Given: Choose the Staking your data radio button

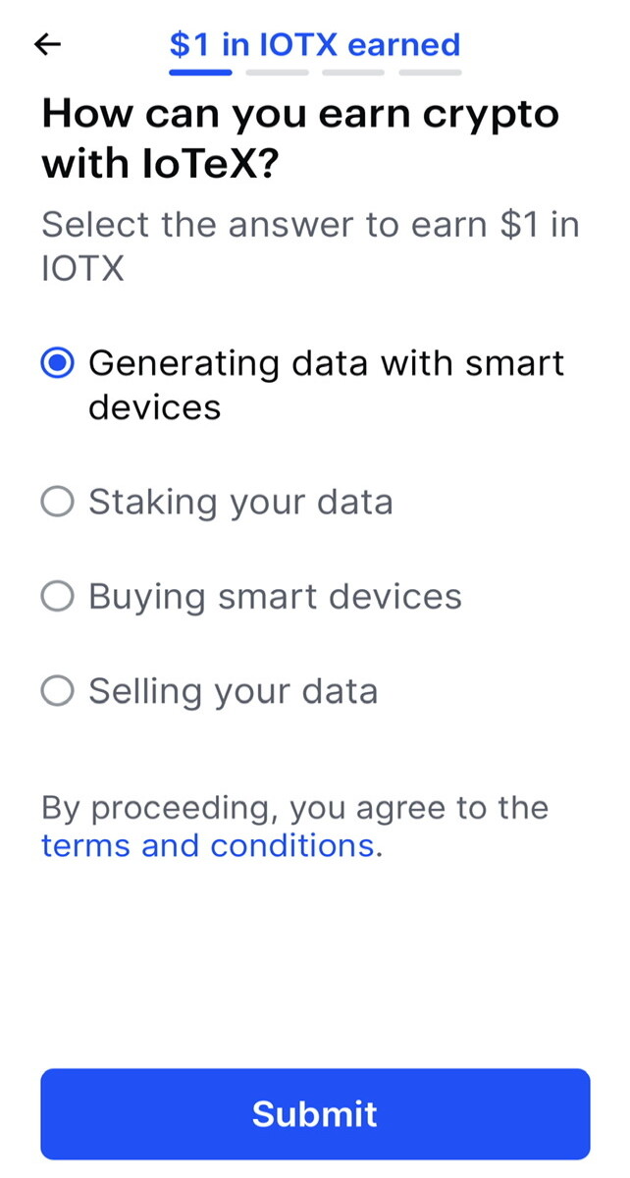Looking at the screenshot, I should (x=58, y=503).
